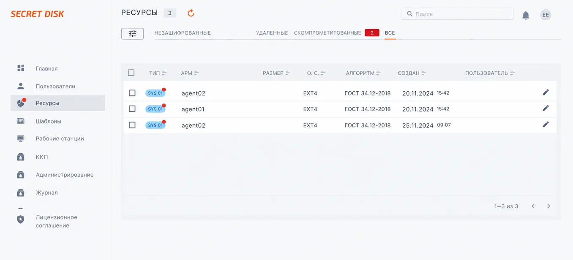Click the orange refresh resources icon
The width and height of the screenshot is (573, 260).
191,13
